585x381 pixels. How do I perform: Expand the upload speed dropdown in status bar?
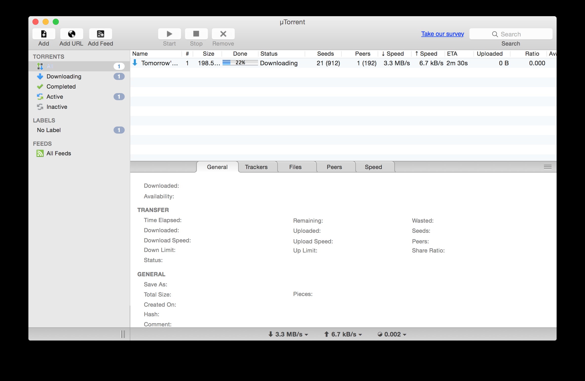[360, 333]
